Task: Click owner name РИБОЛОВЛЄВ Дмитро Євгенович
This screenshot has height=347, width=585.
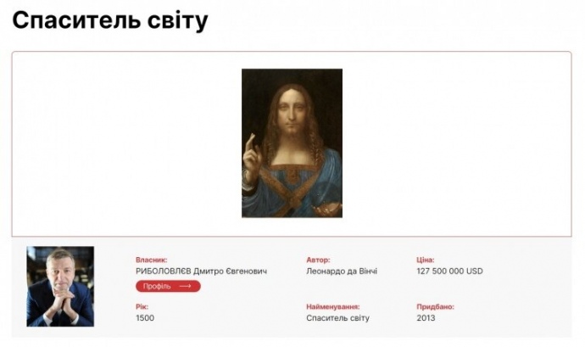Action: tap(201, 271)
